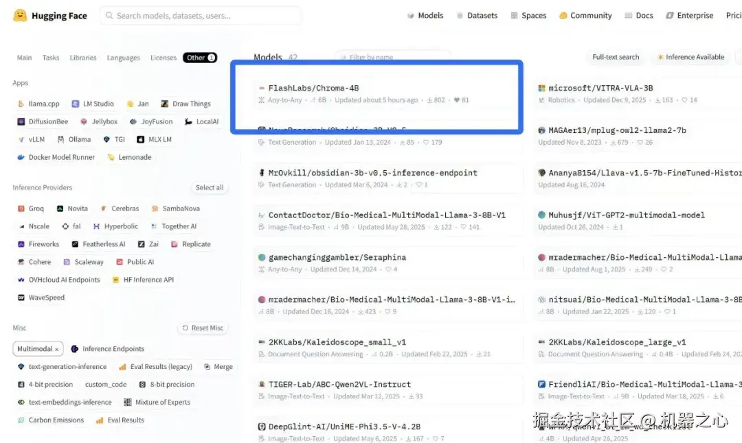Select the LM Studio app filter
The width and height of the screenshot is (742, 443).
93,104
